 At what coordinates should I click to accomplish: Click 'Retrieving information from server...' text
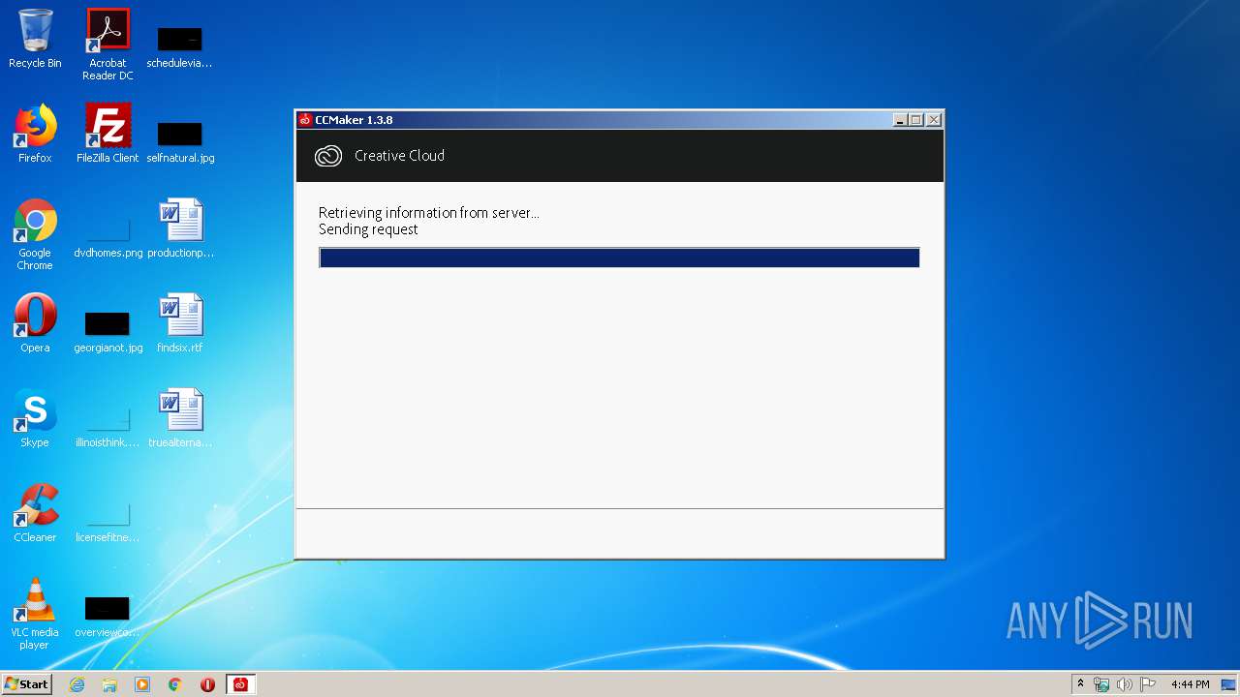tap(429, 213)
